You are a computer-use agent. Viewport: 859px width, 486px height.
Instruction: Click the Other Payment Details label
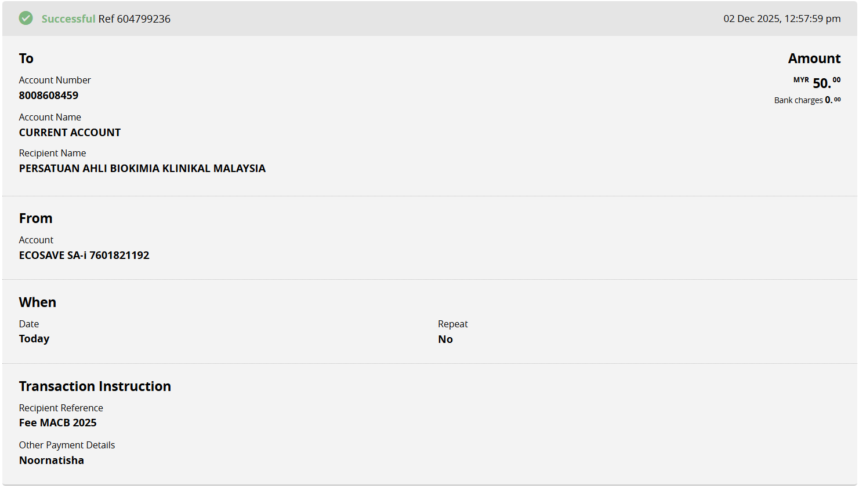tap(67, 445)
